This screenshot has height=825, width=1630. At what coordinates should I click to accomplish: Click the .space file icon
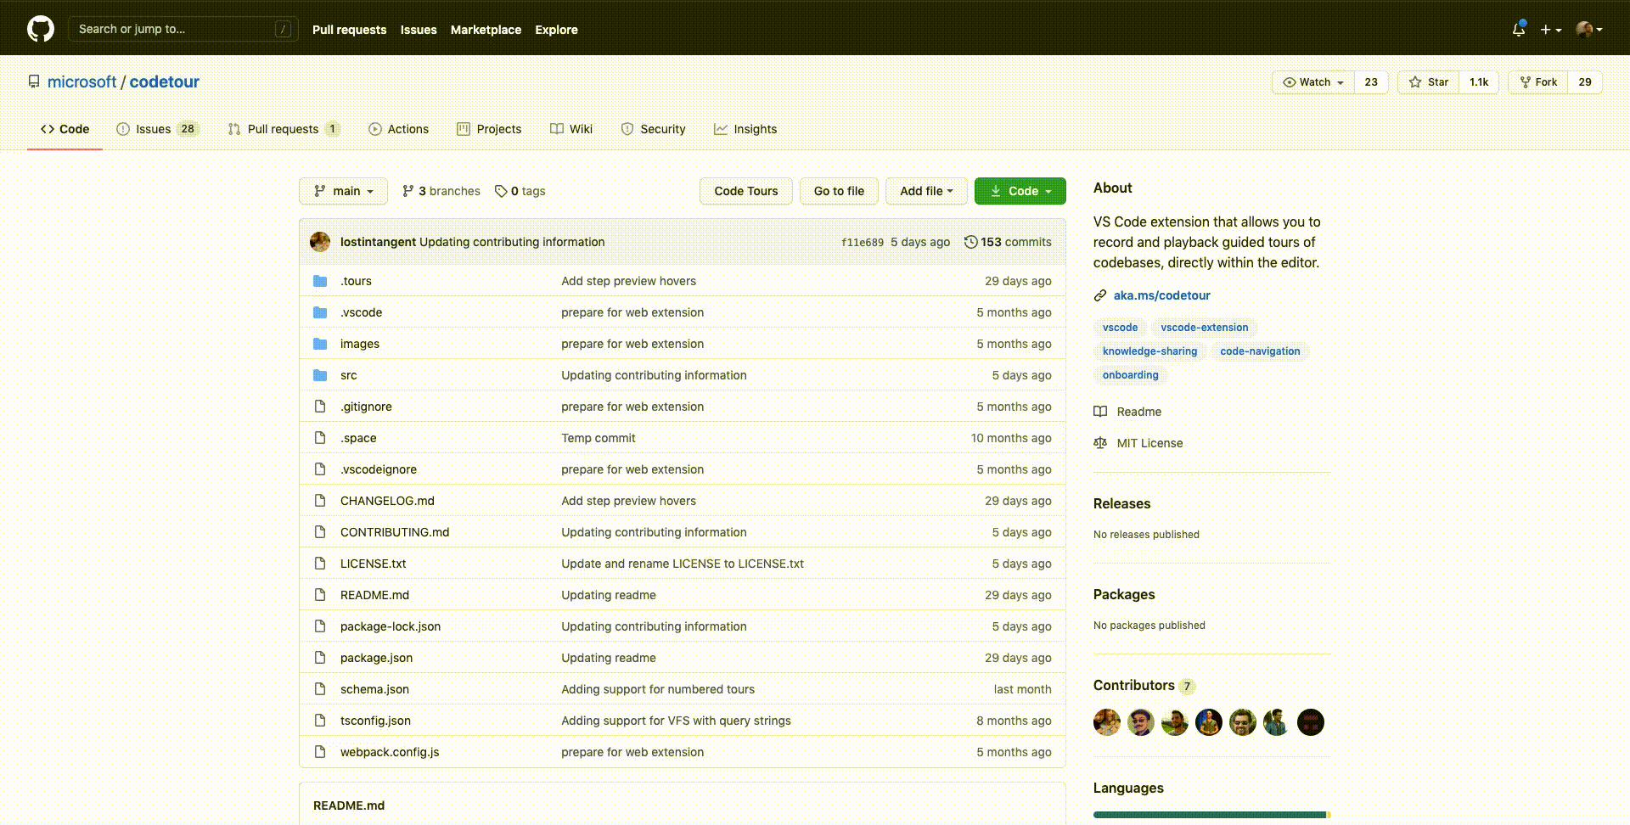[320, 438]
